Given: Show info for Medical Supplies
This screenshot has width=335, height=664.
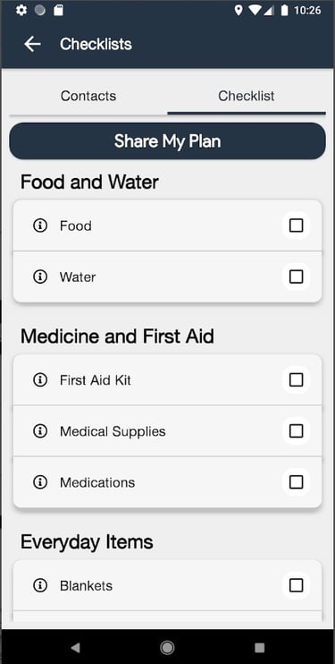Looking at the screenshot, I should [40, 431].
